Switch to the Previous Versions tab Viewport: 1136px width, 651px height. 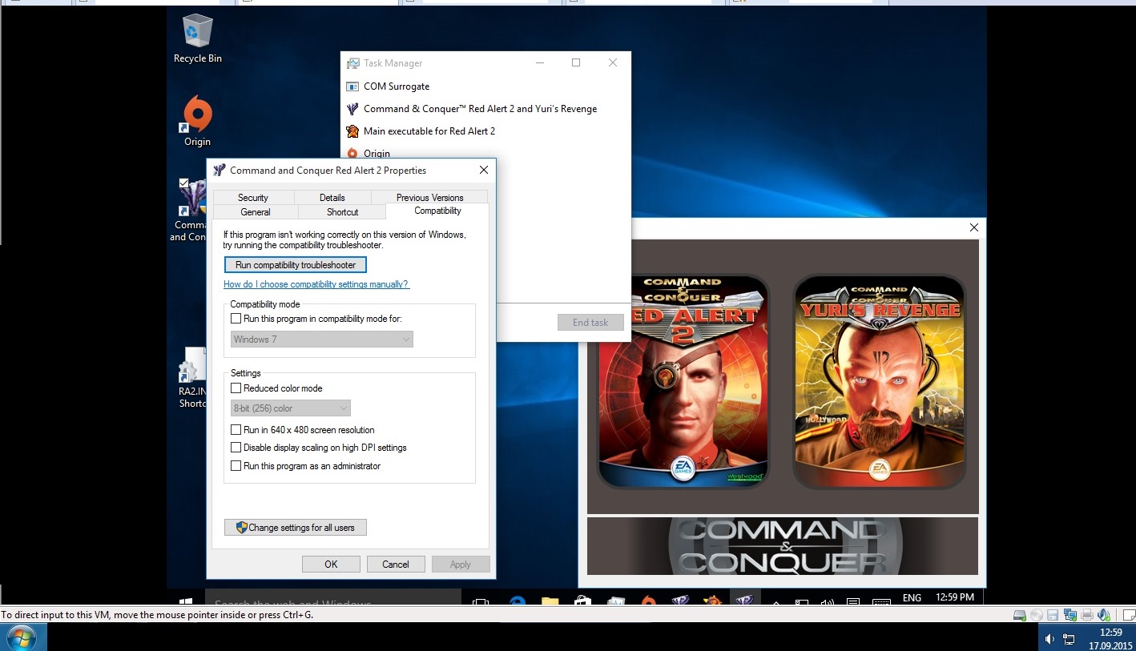pos(429,198)
